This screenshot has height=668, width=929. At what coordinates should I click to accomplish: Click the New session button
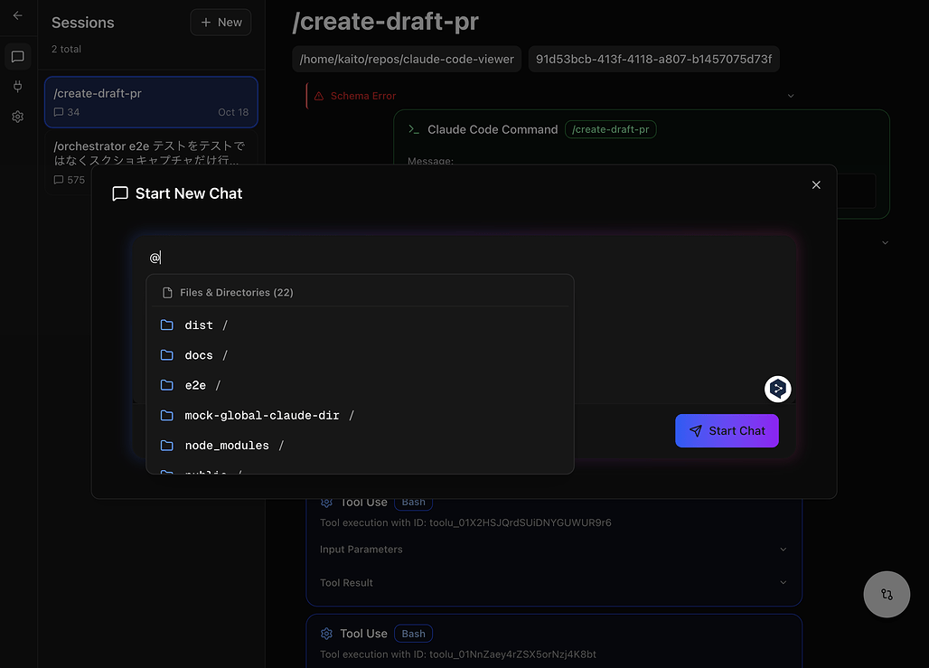point(221,22)
